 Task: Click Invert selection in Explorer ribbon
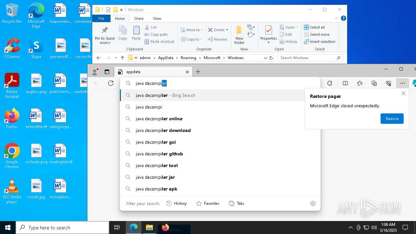(319, 42)
